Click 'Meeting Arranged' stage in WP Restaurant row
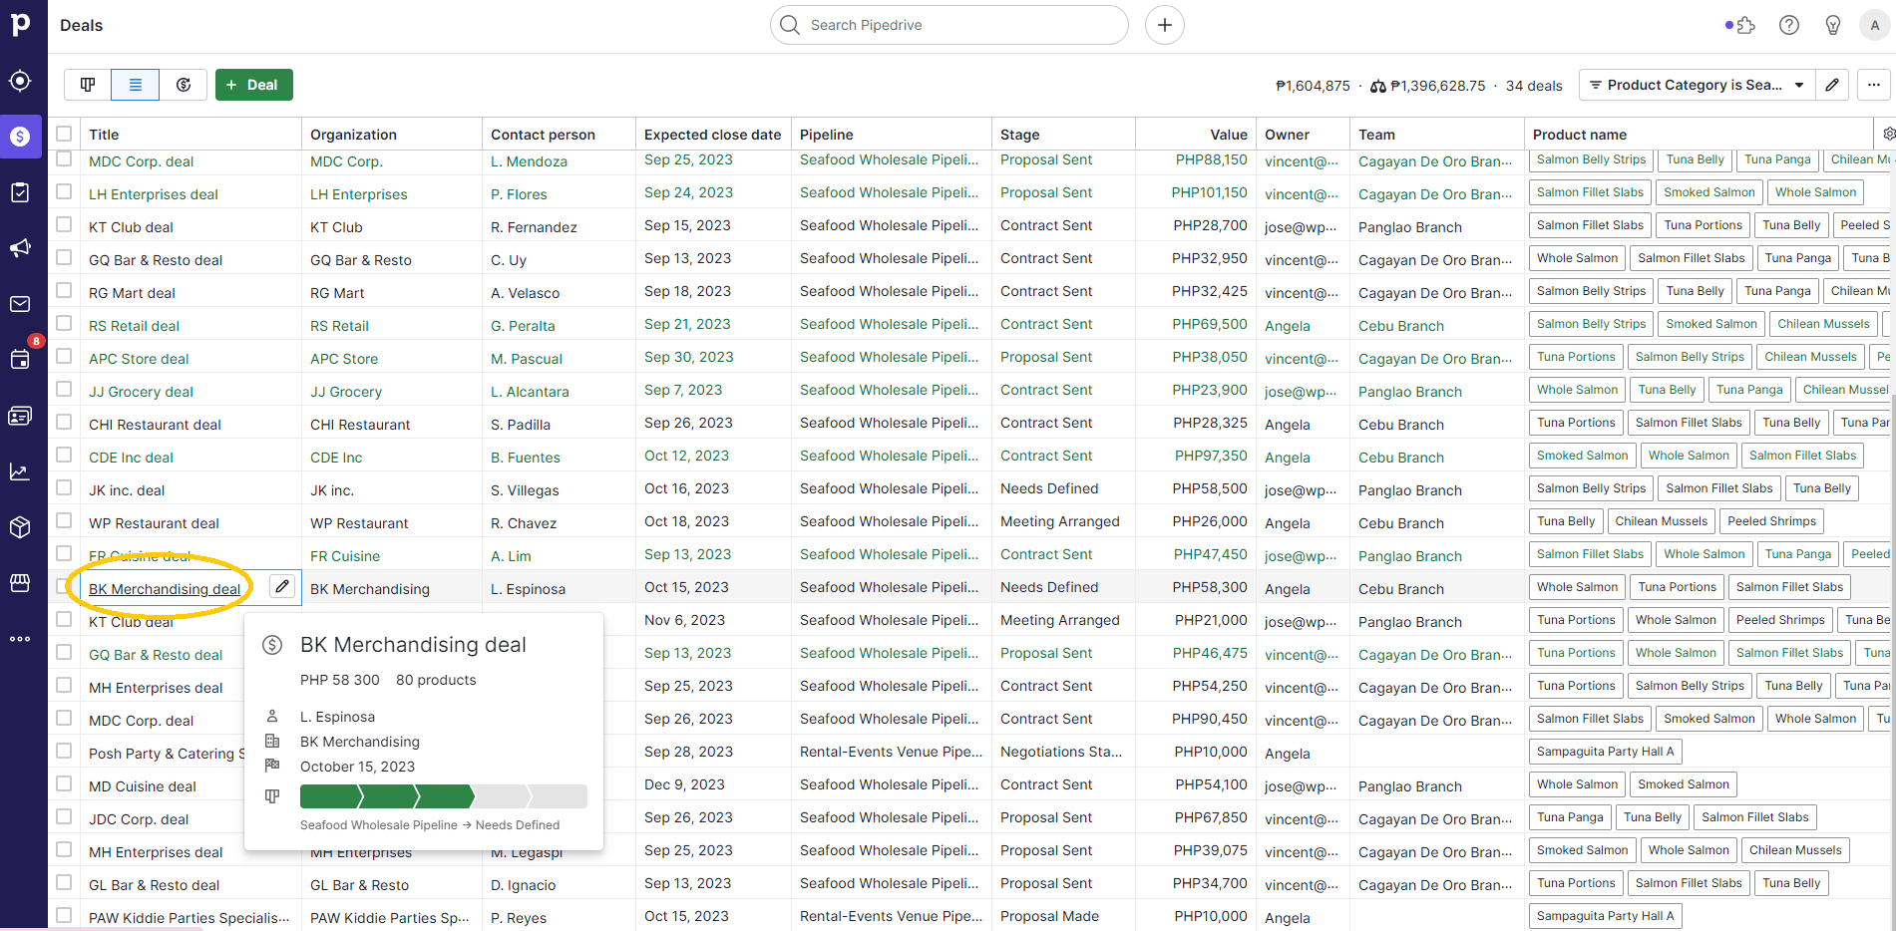1896x931 pixels. [1060, 521]
